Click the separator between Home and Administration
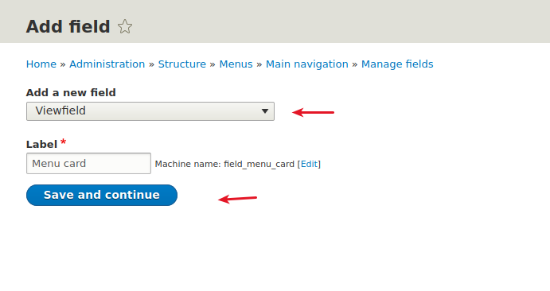Image resolution: width=550 pixels, height=291 pixels. pos(63,64)
